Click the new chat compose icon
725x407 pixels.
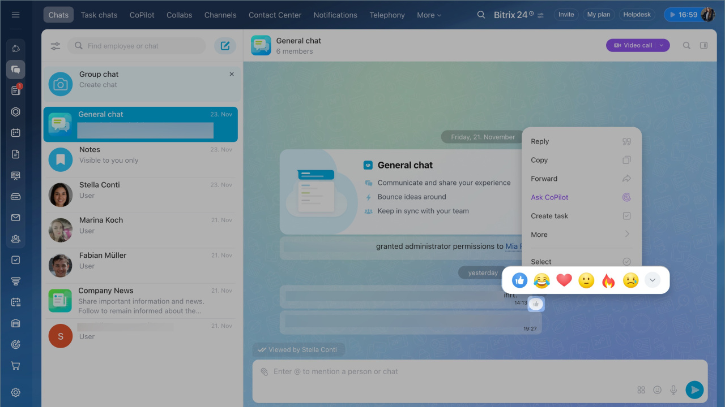(225, 46)
